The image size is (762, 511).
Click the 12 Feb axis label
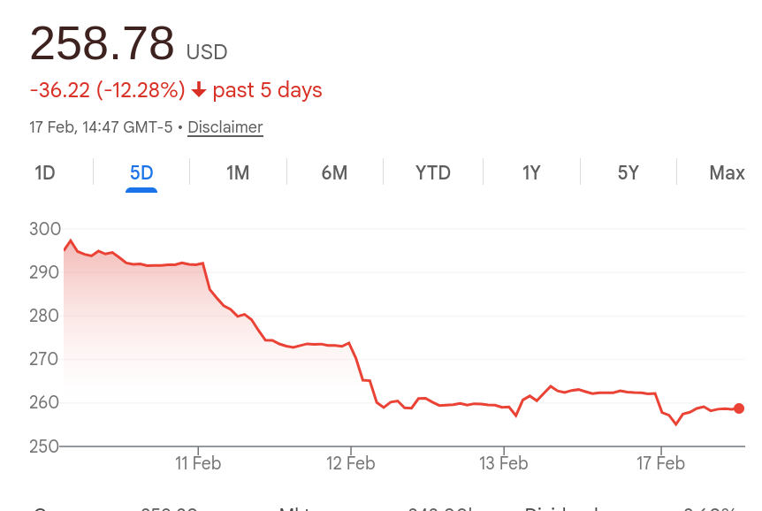tap(352, 462)
